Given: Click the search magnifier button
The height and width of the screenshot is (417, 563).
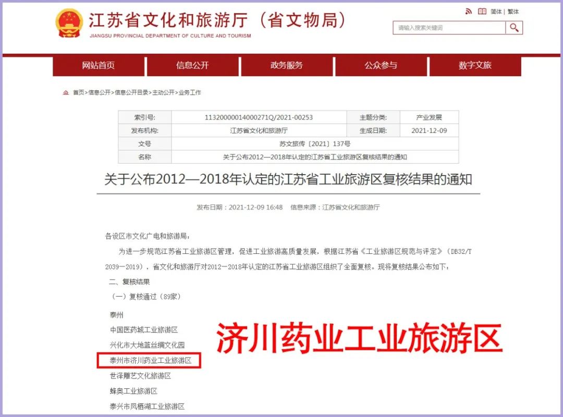Looking at the screenshot, I should pos(514,28).
